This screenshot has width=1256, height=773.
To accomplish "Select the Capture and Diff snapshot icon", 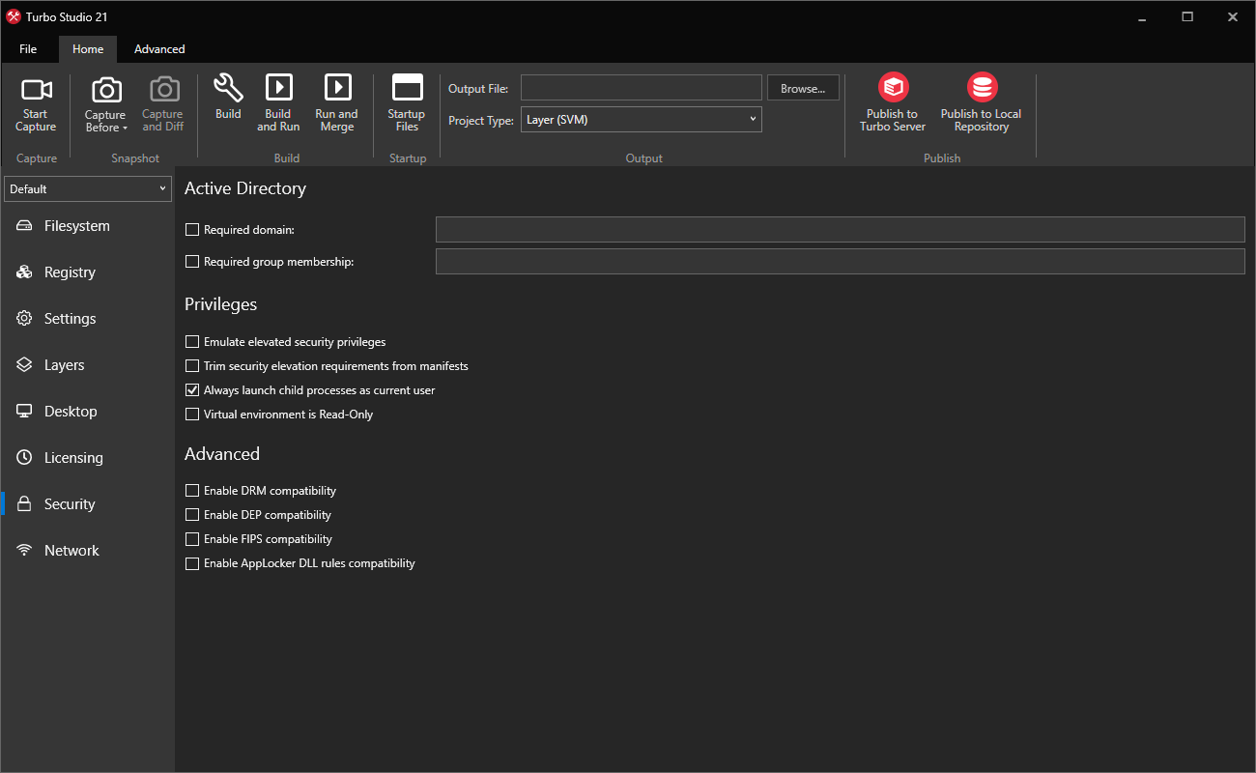I will tap(162, 101).
